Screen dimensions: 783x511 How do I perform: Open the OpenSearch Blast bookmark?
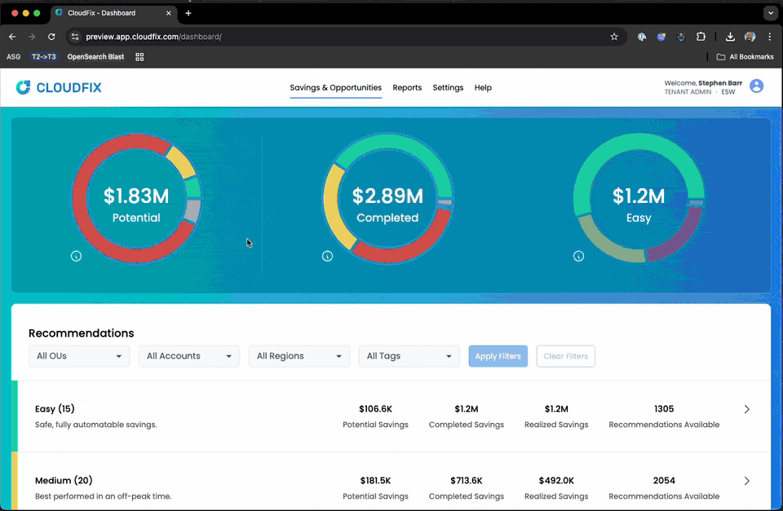coord(95,57)
